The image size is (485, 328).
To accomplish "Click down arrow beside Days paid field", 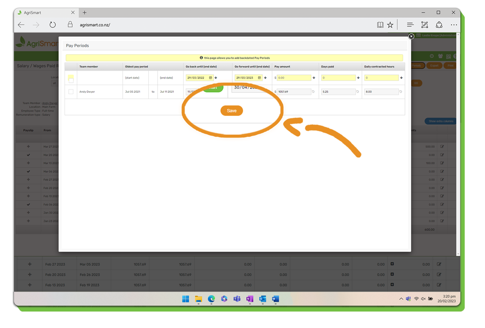I will 358,78.
